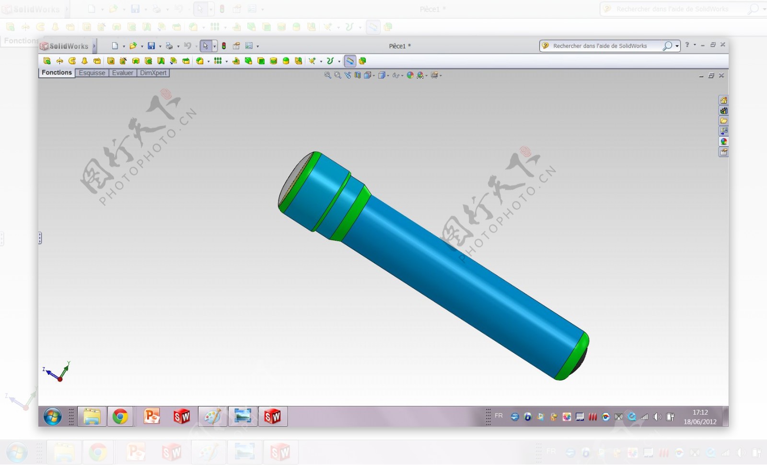The image size is (767, 465).
Task: Click Zoom to Area magnifier
Action: pyautogui.click(x=337, y=75)
